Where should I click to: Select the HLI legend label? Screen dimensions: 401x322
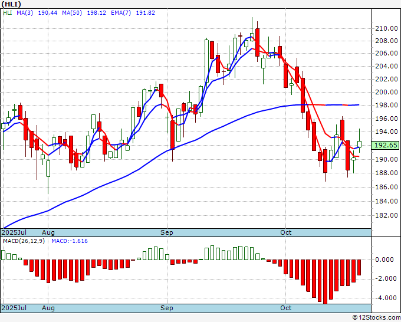click(8, 13)
